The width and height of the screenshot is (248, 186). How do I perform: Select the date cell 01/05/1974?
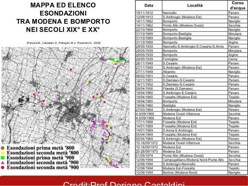(x=148, y=156)
